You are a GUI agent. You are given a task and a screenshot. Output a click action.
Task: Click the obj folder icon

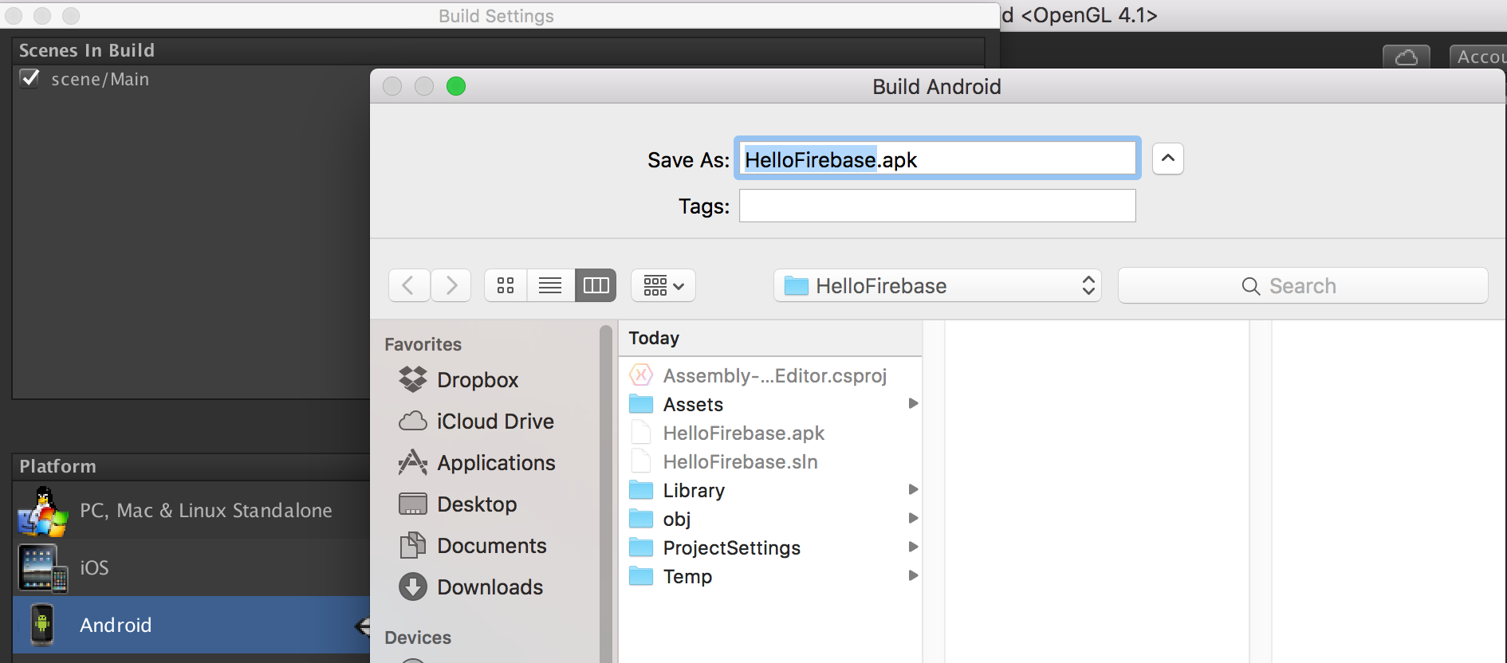641,519
